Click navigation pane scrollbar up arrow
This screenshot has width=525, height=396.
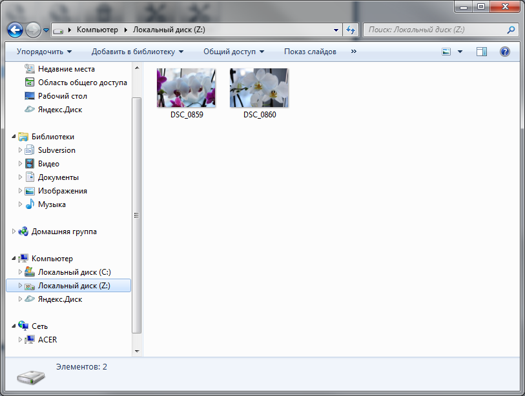(137, 68)
